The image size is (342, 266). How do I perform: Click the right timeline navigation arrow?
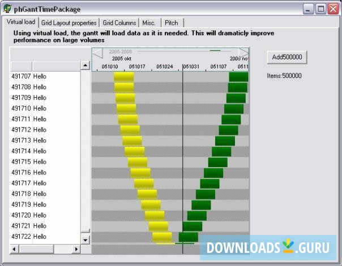243,53
